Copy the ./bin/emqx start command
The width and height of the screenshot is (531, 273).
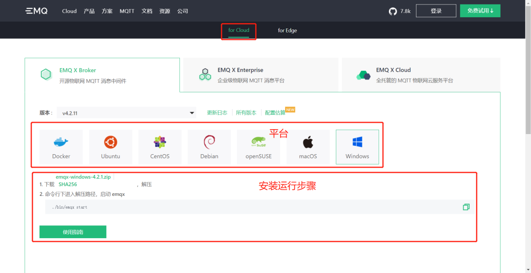pos(466,207)
